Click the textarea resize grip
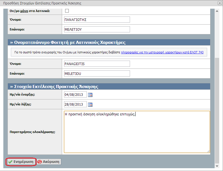The width and height of the screenshot is (223, 171). [208, 151]
